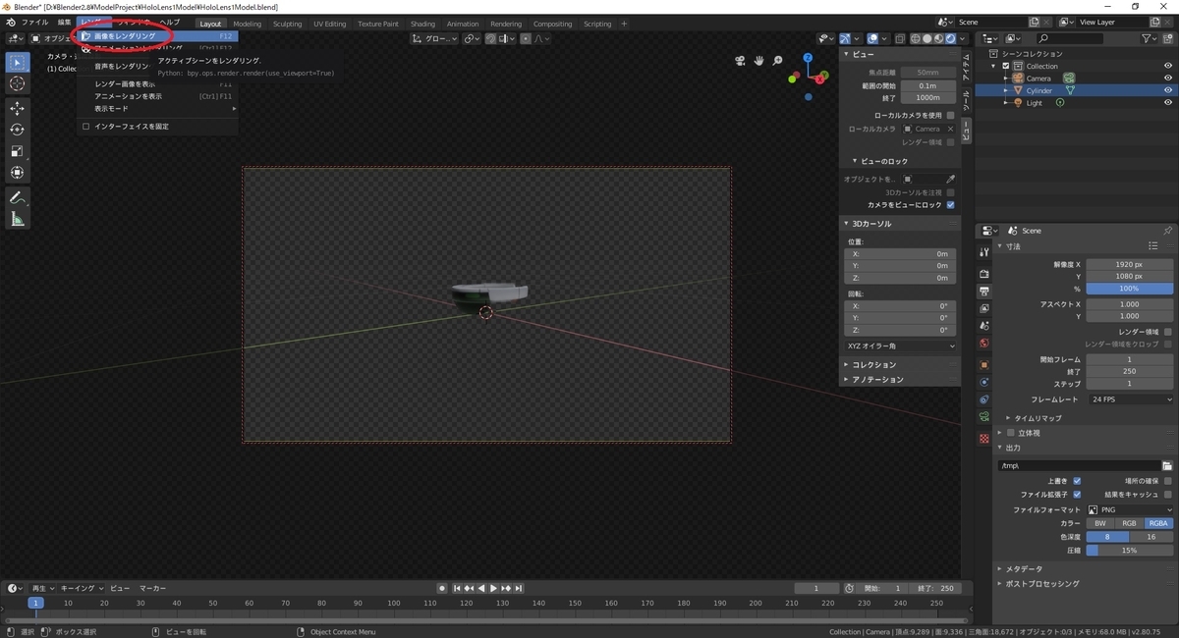Select the Rotate tool
Image resolution: width=1179 pixels, height=638 pixels.
pyautogui.click(x=18, y=130)
